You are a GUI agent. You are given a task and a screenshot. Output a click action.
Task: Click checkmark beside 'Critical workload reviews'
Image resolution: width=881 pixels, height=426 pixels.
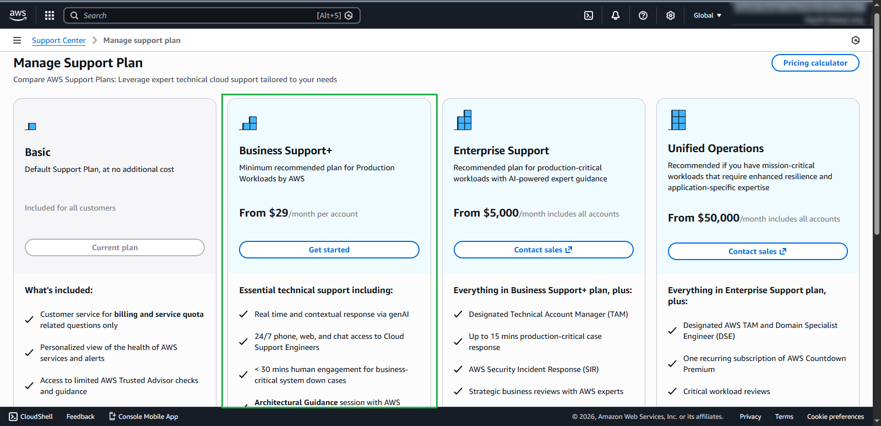coord(672,391)
